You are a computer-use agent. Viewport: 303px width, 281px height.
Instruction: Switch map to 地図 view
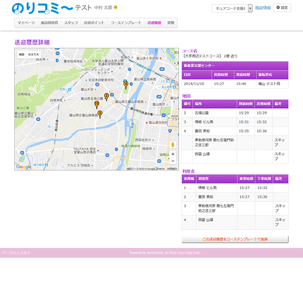tap(21, 54)
